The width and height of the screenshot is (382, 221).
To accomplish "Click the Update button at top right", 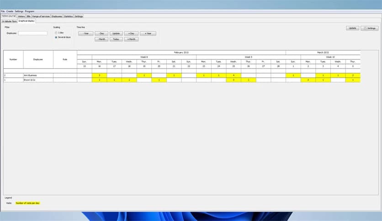I will (352, 28).
